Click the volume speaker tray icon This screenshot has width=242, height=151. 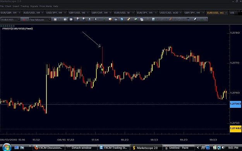pos(223,148)
